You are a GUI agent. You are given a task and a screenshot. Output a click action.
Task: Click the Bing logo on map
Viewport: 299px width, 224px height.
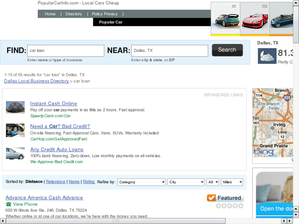(x=264, y=152)
